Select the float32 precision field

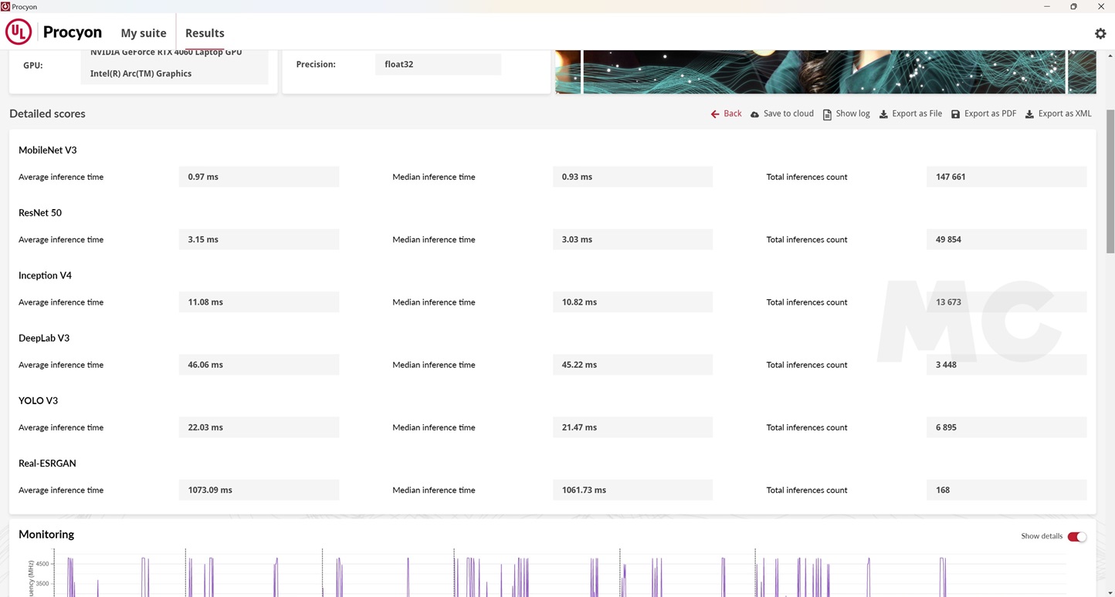pyautogui.click(x=438, y=64)
